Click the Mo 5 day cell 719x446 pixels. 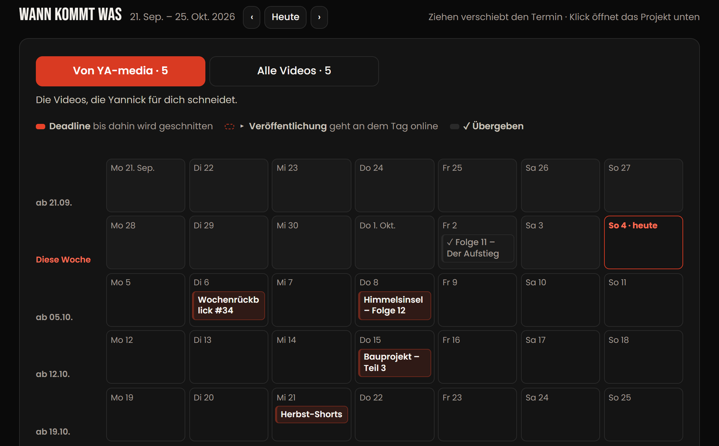[146, 300]
